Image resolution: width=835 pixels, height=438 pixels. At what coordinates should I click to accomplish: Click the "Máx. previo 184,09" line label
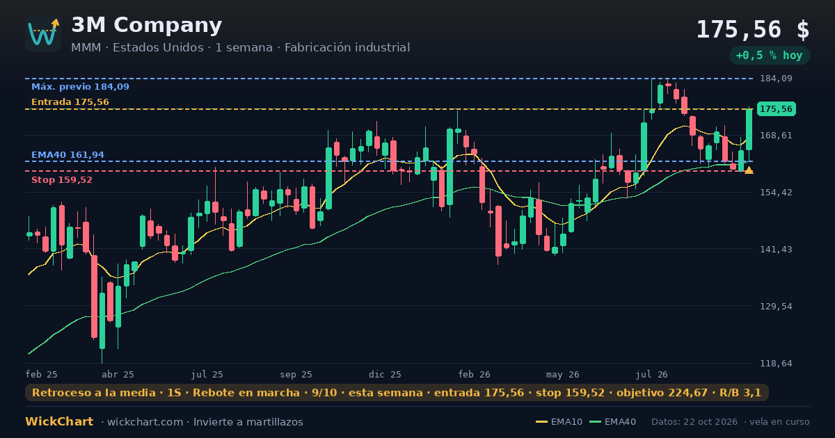click(x=80, y=87)
